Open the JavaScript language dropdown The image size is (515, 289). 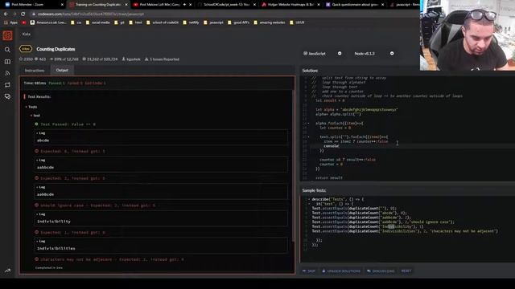323,54
